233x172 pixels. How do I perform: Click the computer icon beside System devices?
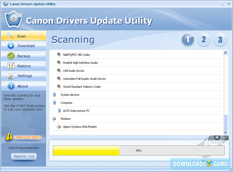tap(54, 94)
